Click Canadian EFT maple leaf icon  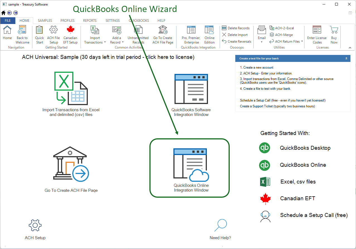[265, 199]
